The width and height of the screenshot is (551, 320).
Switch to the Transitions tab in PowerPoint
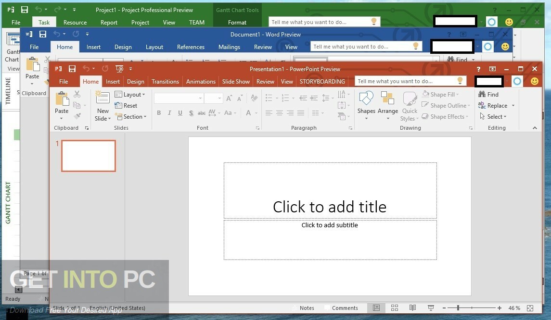[165, 81]
